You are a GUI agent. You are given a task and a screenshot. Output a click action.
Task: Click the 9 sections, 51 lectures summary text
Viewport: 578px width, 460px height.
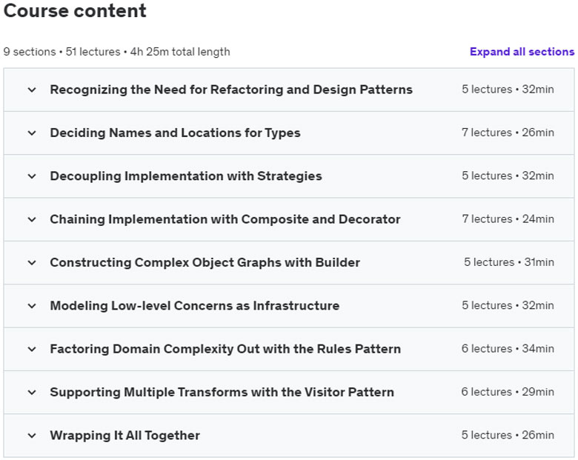click(x=116, y=52)
